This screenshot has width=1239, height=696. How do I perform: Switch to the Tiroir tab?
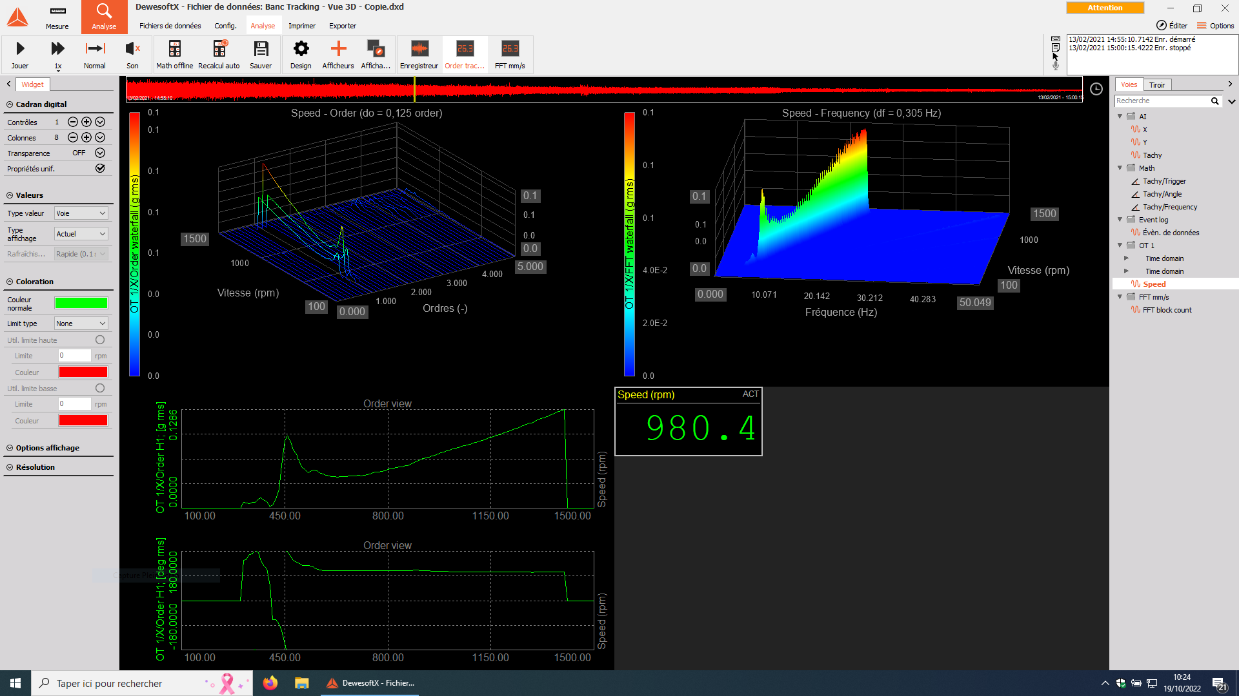coord(1157,85)
